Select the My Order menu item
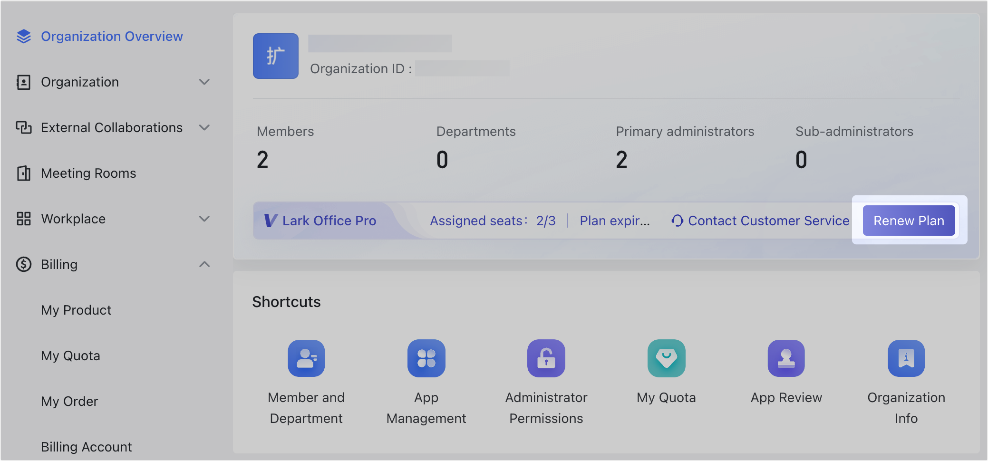This screenshot has width=988, height=461. (69, 401)
